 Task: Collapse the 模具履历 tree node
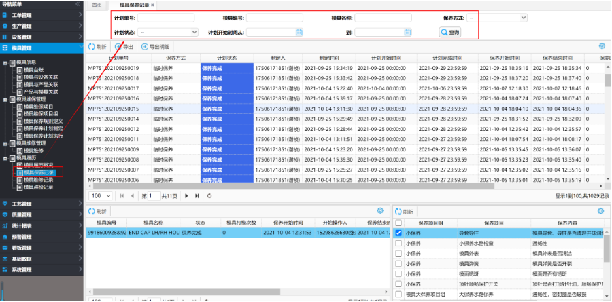[x=5, y=158]
